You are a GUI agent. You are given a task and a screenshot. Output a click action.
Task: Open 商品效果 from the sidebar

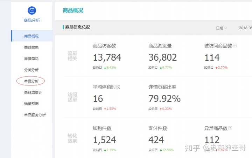(x=31, y=47)
